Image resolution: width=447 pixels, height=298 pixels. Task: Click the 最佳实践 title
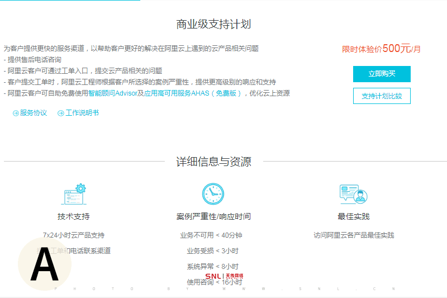pos(354,216)
